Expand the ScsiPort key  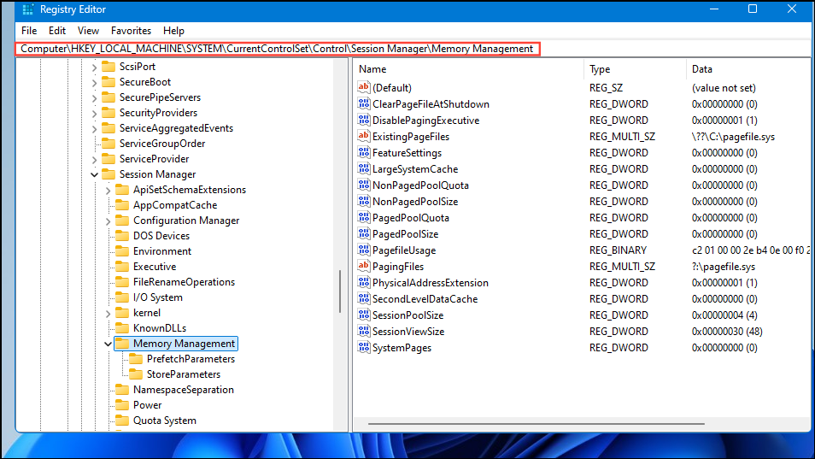(x=94, y=67)
